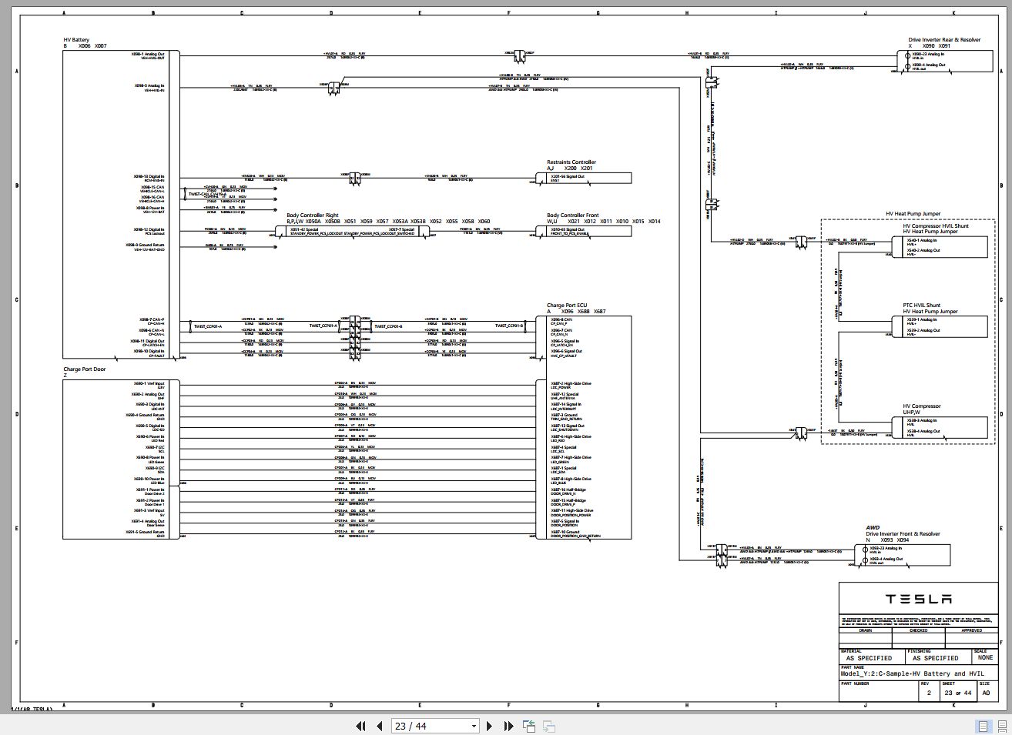The image size is (1012, 735).
Task: Go back one page with the previous-page arrow
Action: point(379,726)
